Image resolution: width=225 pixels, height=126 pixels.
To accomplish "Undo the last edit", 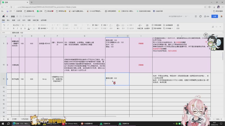I will [4, 25].
